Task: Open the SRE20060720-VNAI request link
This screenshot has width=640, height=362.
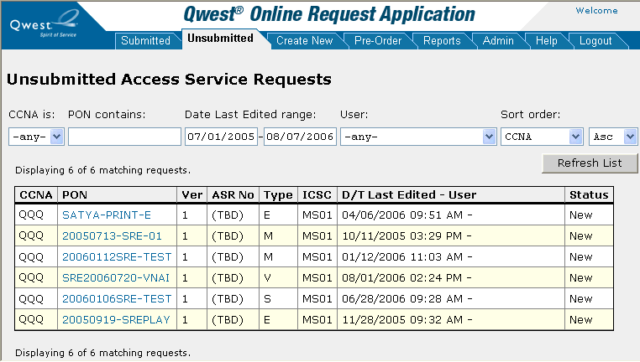Action: [x=116, y=277]
